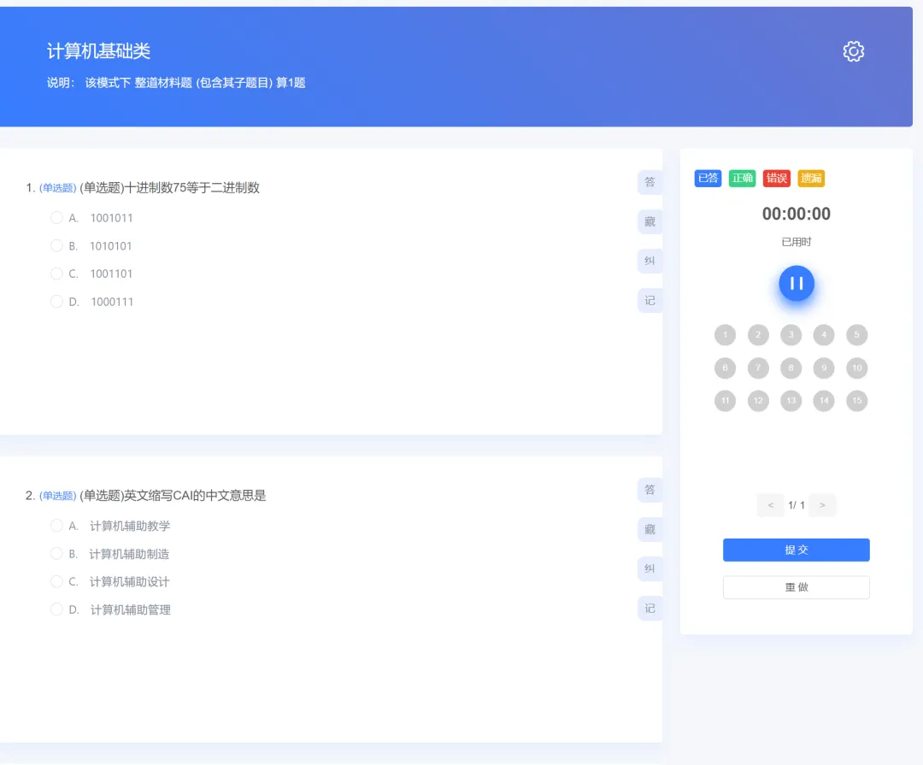Click the 1/ 1 page indicator
This screenshot has width=923, height=765.
(x=796, y=505)
